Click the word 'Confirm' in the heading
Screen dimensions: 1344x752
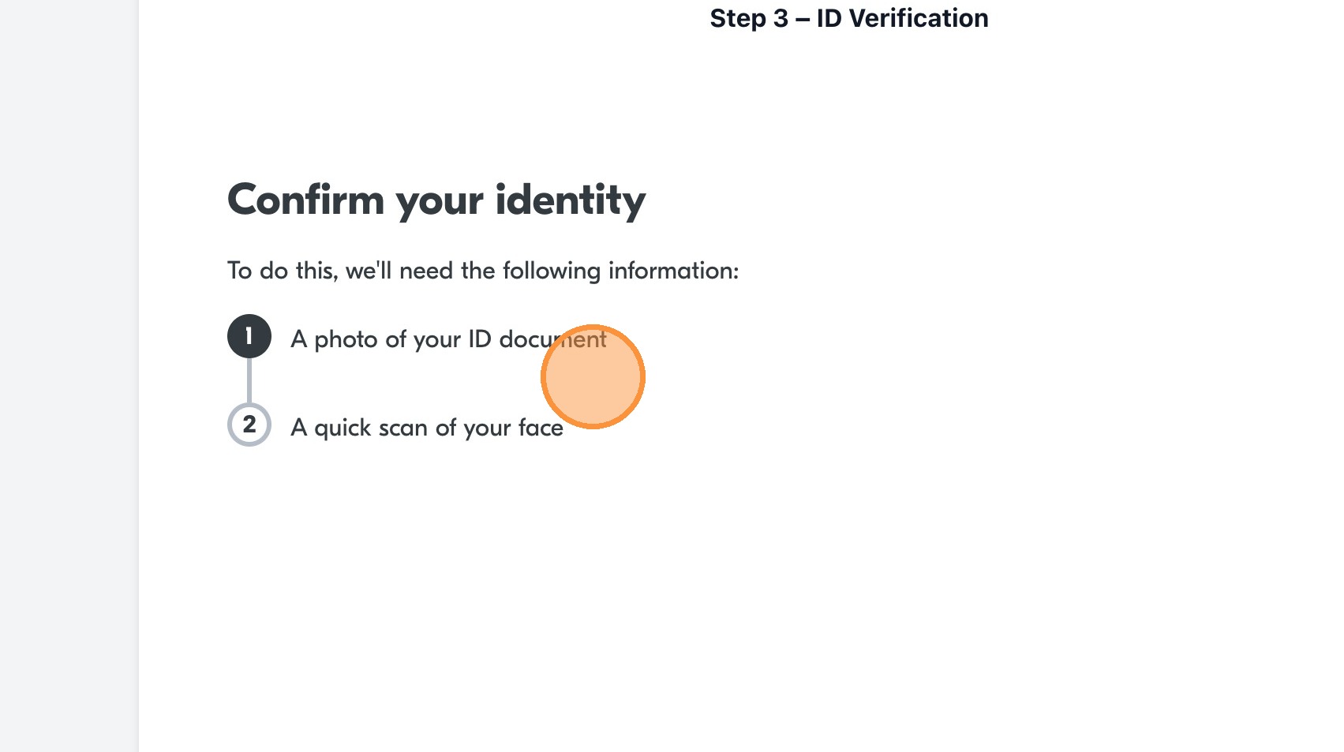[305, 200]
